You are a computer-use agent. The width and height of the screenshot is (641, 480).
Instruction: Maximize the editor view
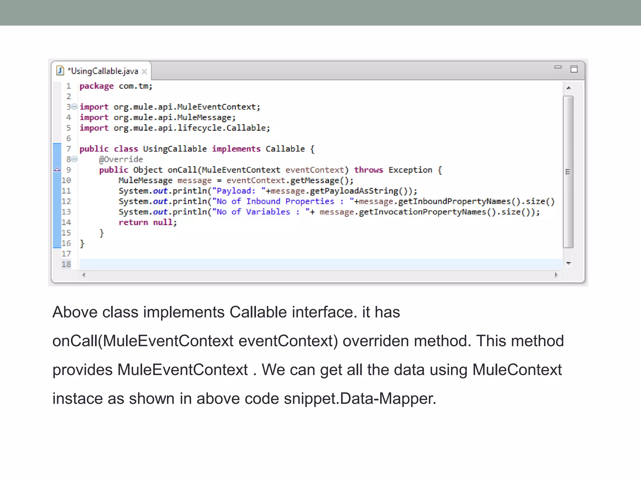tap(574, 69)
